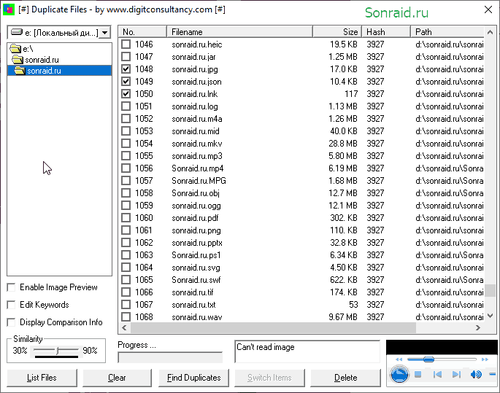Check the box for file 1068 sonraid.ru.wav

pyautogui.click(x=126, y=317)
